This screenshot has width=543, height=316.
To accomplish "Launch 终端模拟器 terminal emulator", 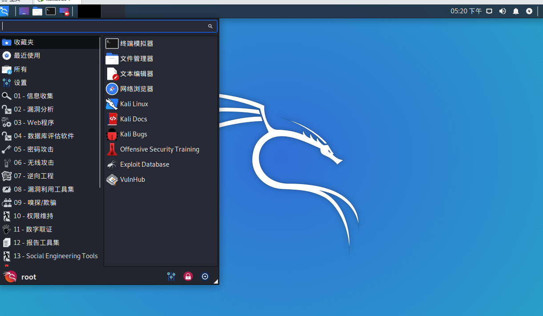I will tap(161, 44).
